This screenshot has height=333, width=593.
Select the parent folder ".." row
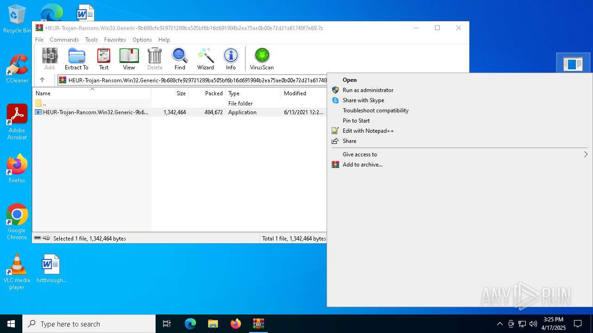180,104
